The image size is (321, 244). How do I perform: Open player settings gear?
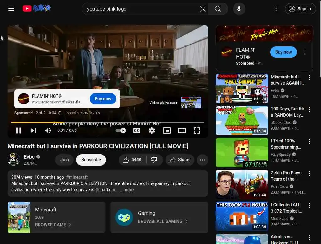(x=152, y=130)
